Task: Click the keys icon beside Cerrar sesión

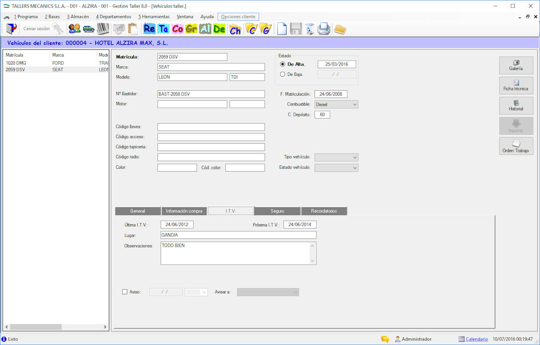Action: (58, 29)
